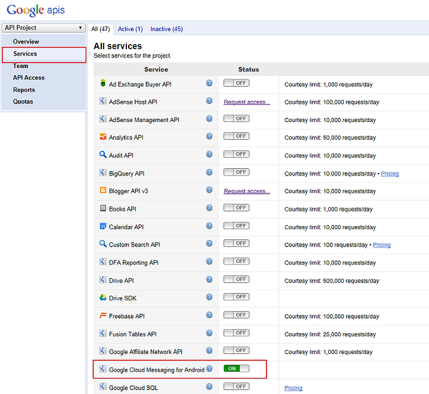This screenshot has width=429, height=394.
Task: Open help icon for Books API
Action: tap(209, 208)
